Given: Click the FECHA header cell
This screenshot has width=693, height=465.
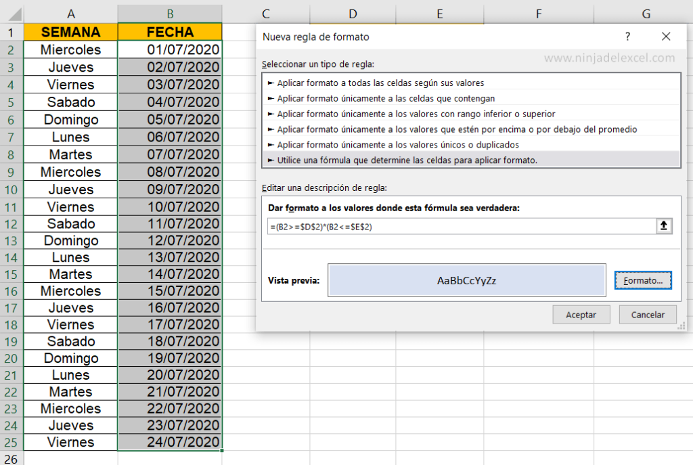Looking at the screenshot, I should 170,32.
